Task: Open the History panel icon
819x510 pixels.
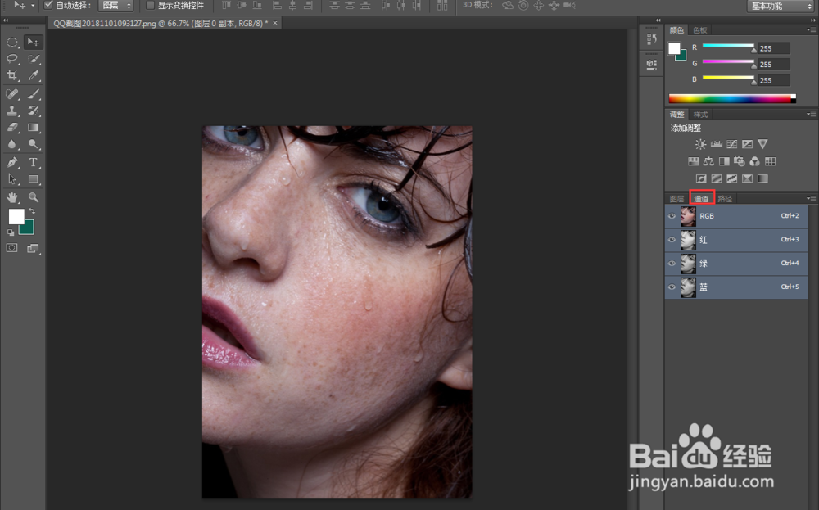Action: point(651,39)
